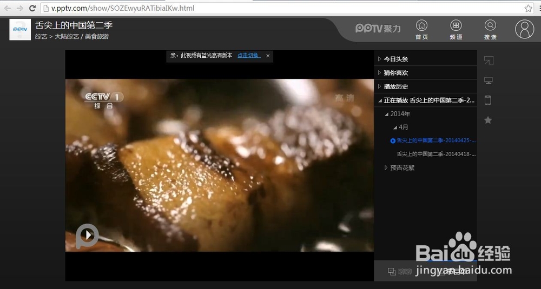Open the user account avatar icon

(x=524, y=29)
